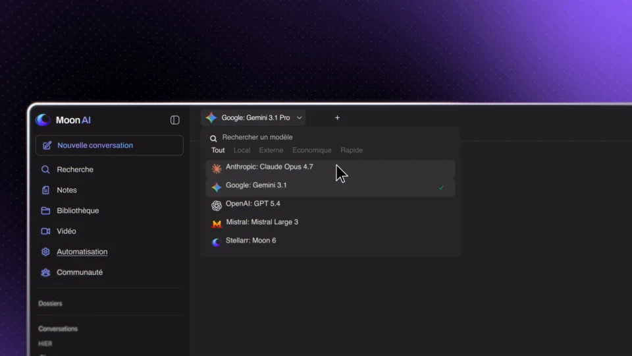The width and height of the screenshot is (632, 356).
Task: Start a Nouvelle conversation
Action: click(109, 145)
